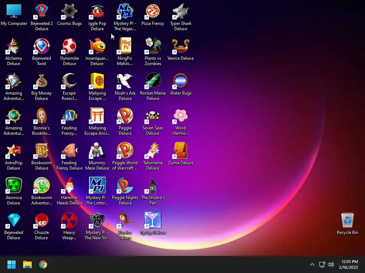Select the Tip Top Deluxe cocktail icon

click(153, 220)
